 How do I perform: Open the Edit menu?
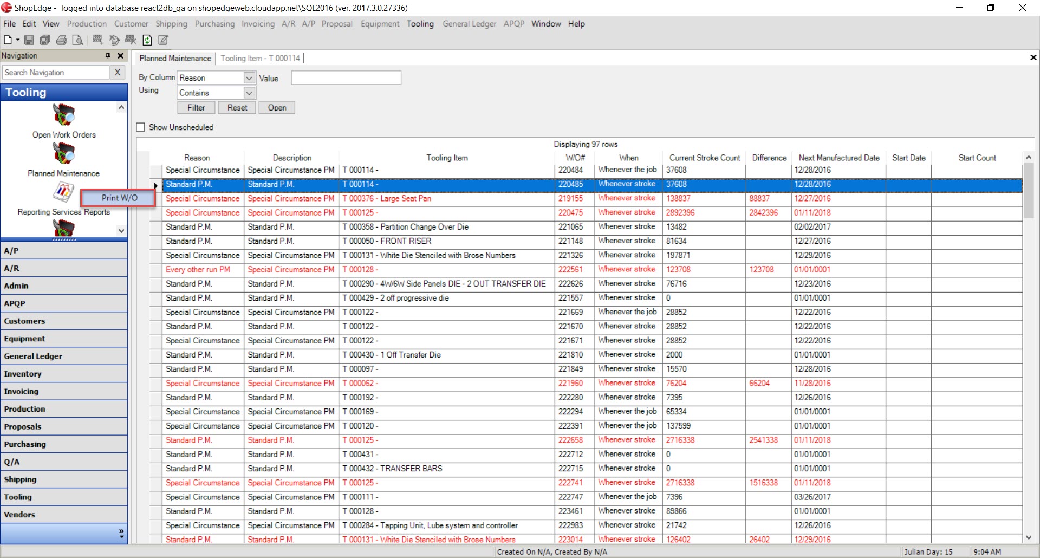pyautogui.click(x=29, y=24)
